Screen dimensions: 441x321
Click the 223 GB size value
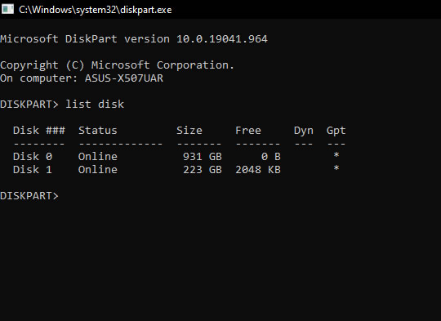coord(203,169)
